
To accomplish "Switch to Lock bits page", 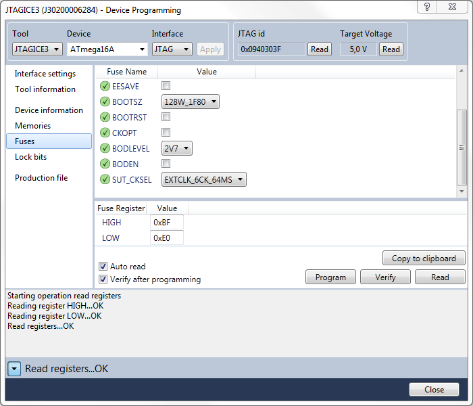I will tap(30, 157).
